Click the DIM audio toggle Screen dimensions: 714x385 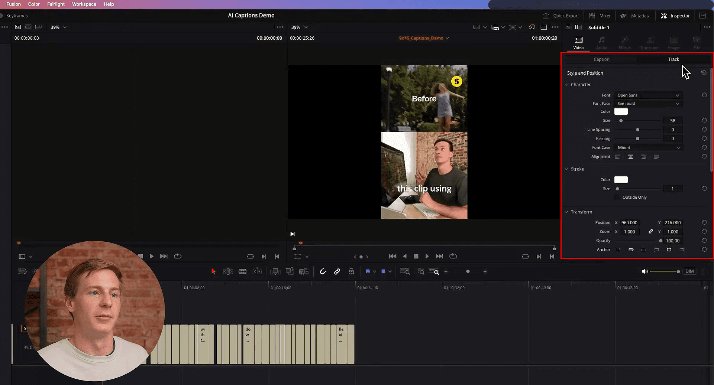(690, 271)
